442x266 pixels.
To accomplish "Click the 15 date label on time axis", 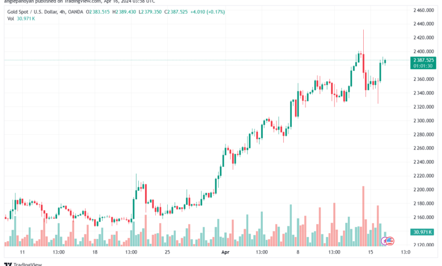I will (x=371, y=252).
